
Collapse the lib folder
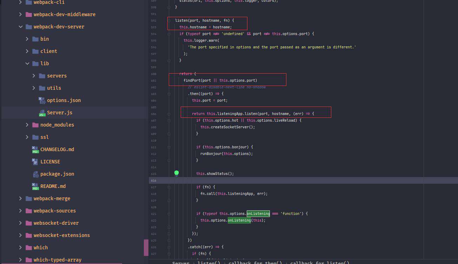(27, 63)
